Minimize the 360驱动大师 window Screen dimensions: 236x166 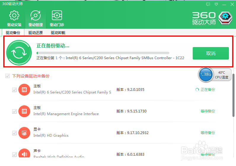point(224,5)
